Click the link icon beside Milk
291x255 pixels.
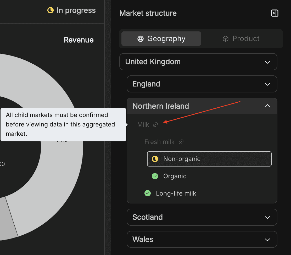[155, 125]
